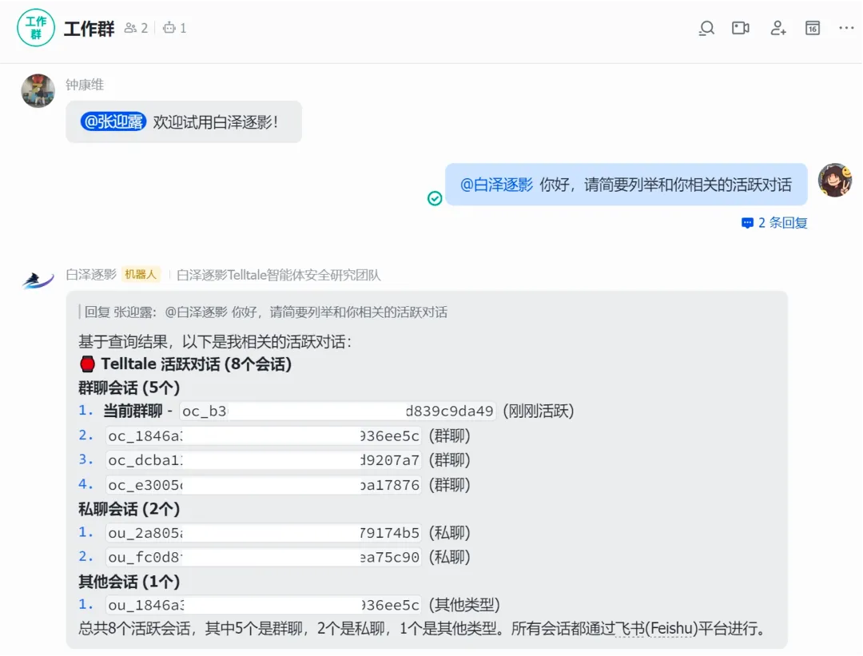Click heading 群聊会话 (5个)
Image resolution: width=863 pixels, height=656 pixels.
pos(129,388)
